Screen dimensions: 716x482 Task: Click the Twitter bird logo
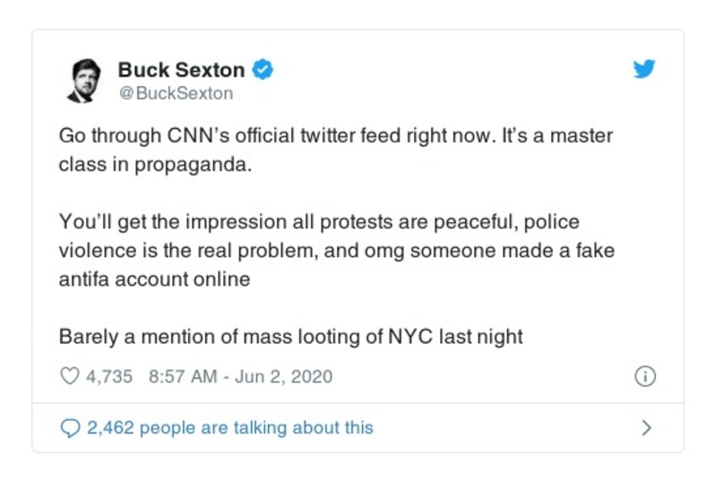(x=644, y=70)
